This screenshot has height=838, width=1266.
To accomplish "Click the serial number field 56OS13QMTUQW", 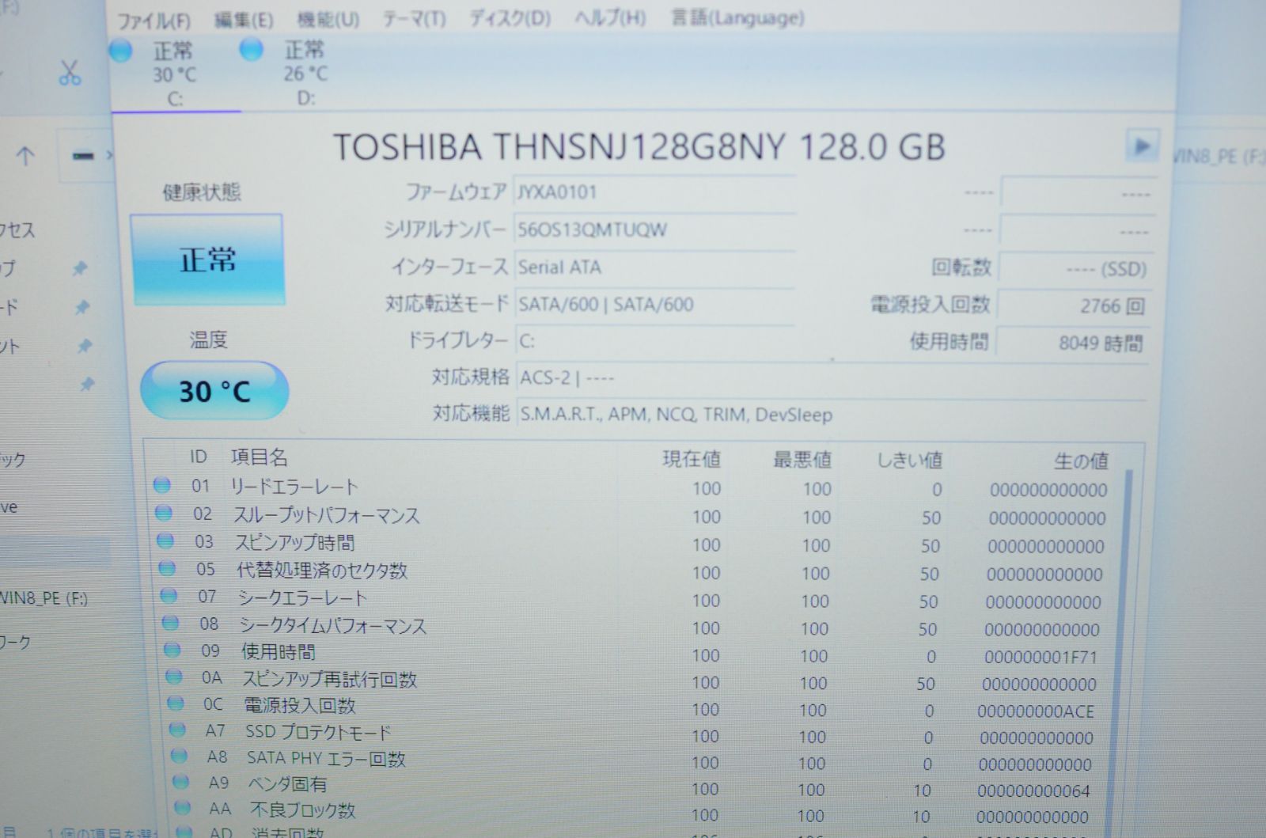I will (654, 230).
